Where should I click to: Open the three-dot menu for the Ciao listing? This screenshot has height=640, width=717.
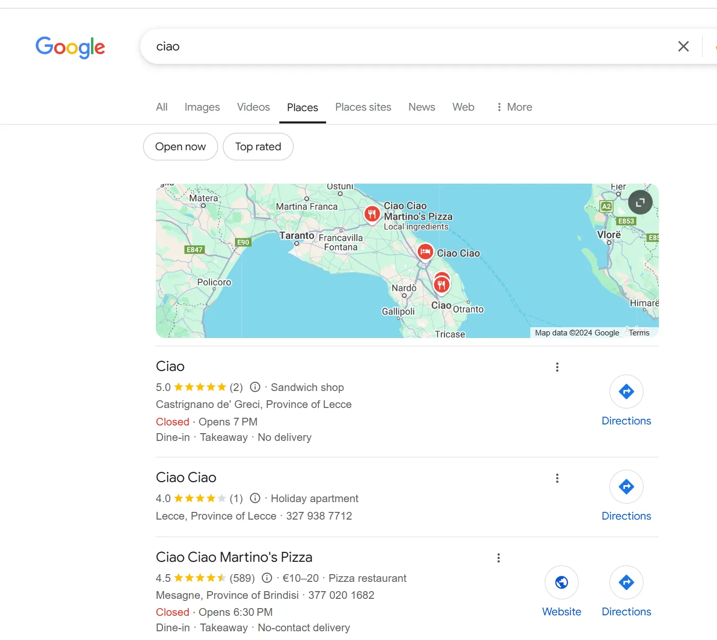tap(557, 367)
